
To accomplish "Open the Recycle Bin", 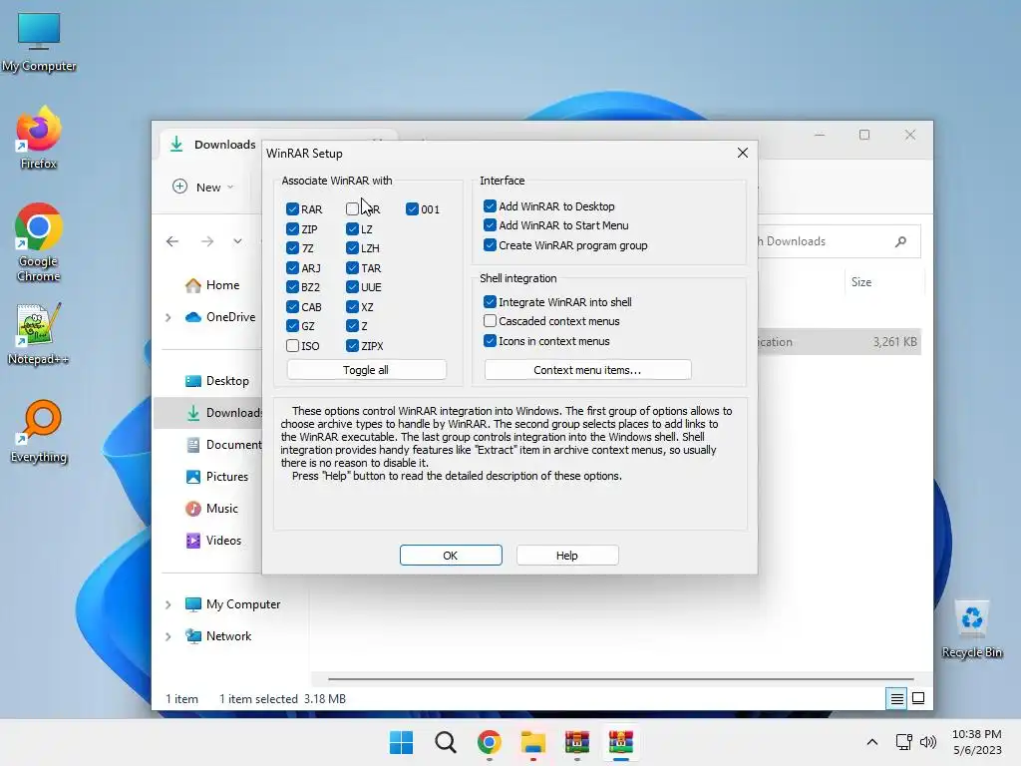I will pyautogui.click(x=971, y=629).
